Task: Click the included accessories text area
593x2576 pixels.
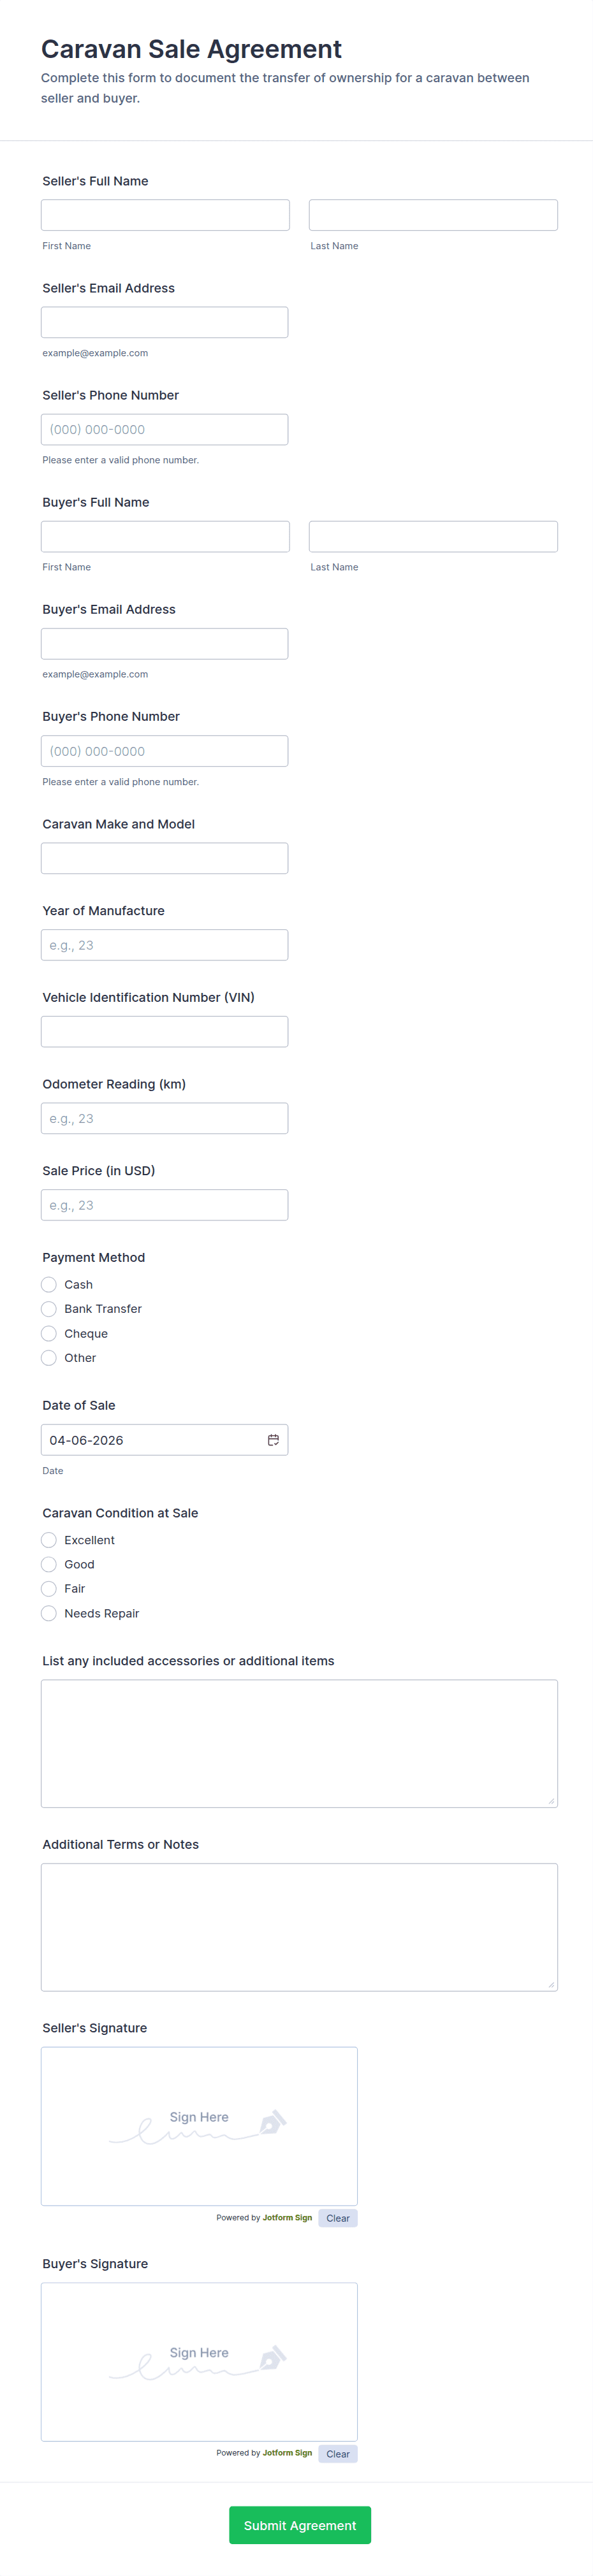Action: (x=299, y=1744)
